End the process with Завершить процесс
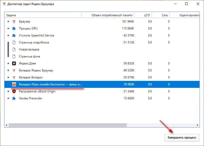 (x=182, y=138)
